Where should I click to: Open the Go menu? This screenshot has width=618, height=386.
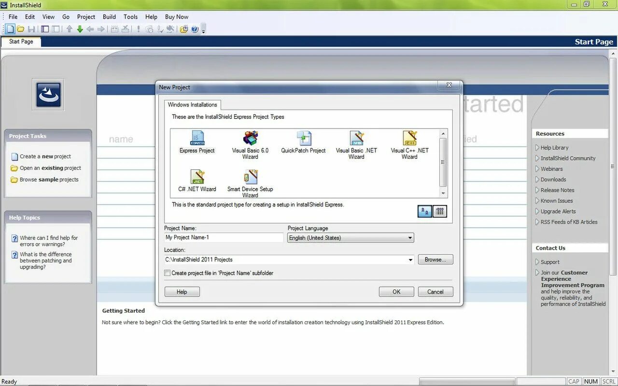(66, 16)
